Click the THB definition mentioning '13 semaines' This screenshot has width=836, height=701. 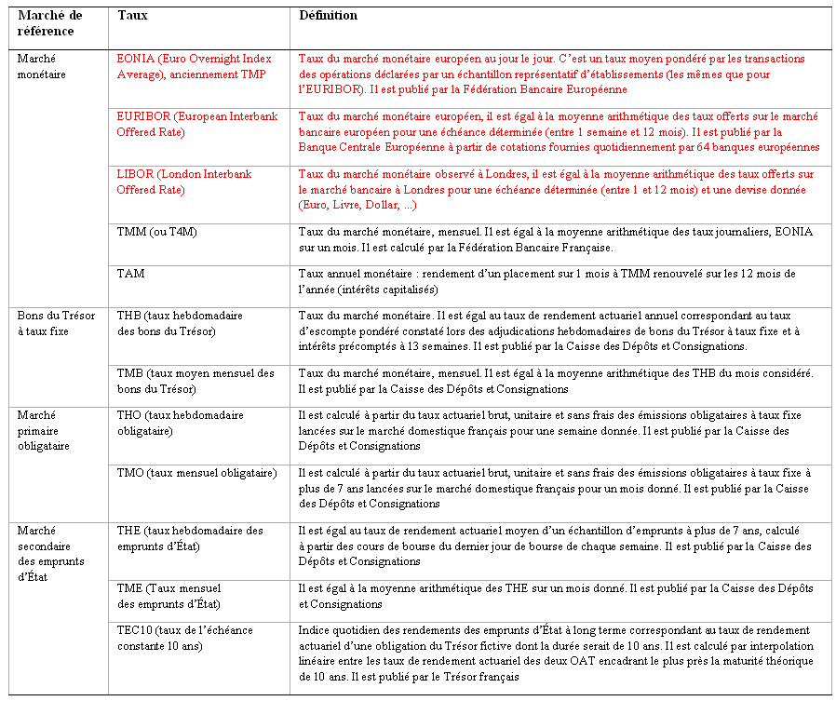[x=549, y=330]
